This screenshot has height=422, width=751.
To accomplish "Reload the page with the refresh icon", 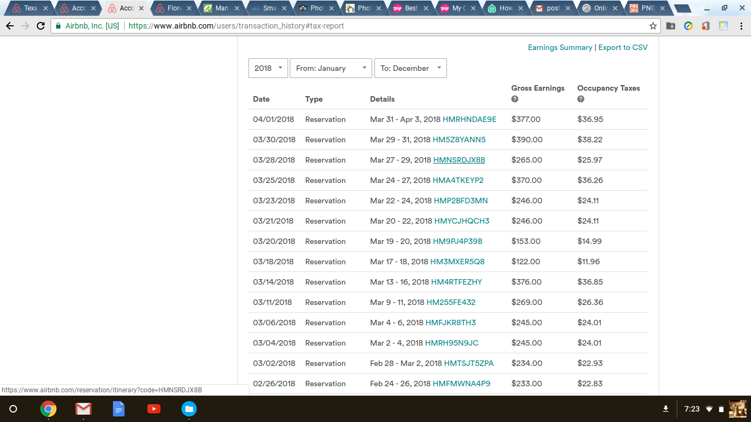I will [x=41, y=26].
